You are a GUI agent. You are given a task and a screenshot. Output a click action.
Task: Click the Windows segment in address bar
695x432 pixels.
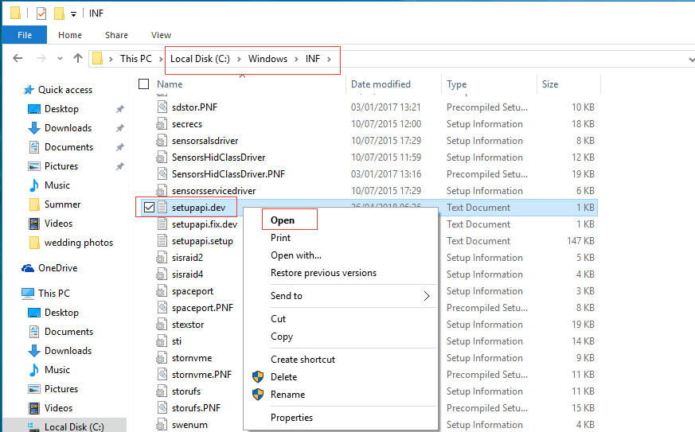pyautogui.click(x=267, y=59)
